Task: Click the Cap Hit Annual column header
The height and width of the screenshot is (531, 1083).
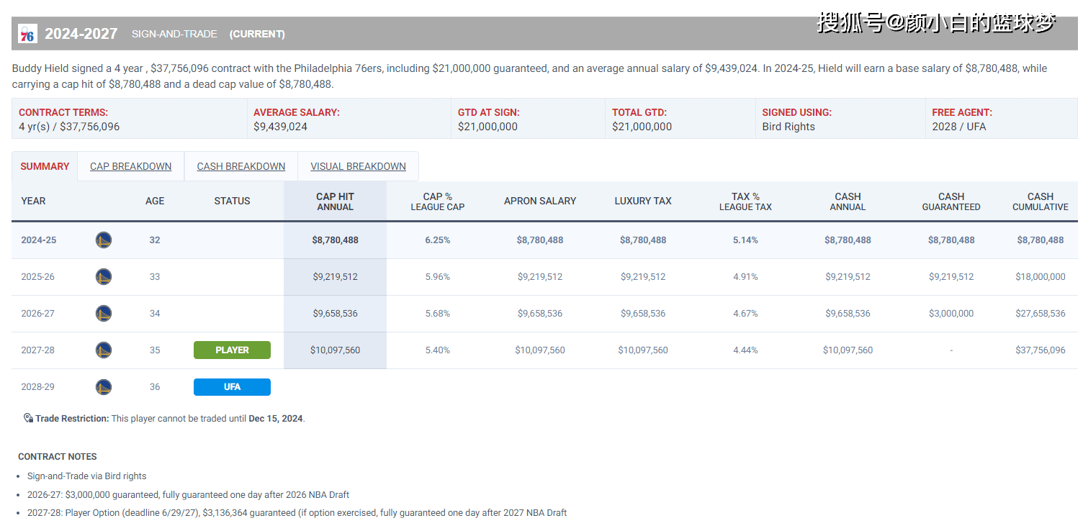Action: 335,201
